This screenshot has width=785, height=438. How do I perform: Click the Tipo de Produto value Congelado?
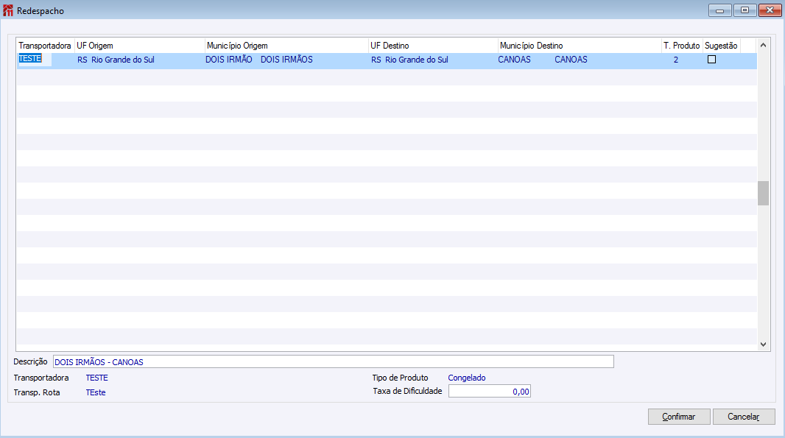[467, 378]
